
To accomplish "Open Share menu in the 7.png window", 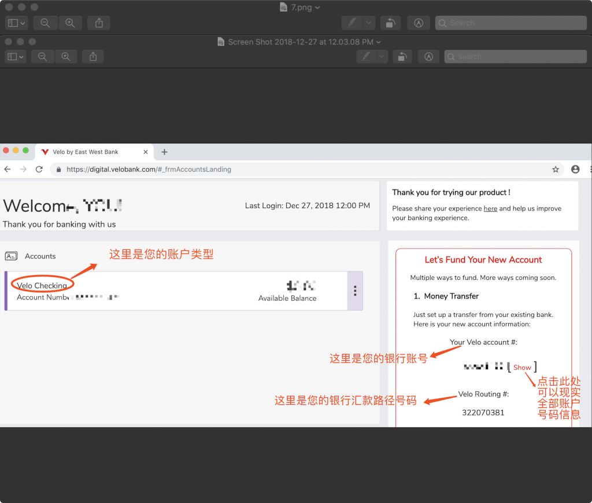I will (99, 23).
